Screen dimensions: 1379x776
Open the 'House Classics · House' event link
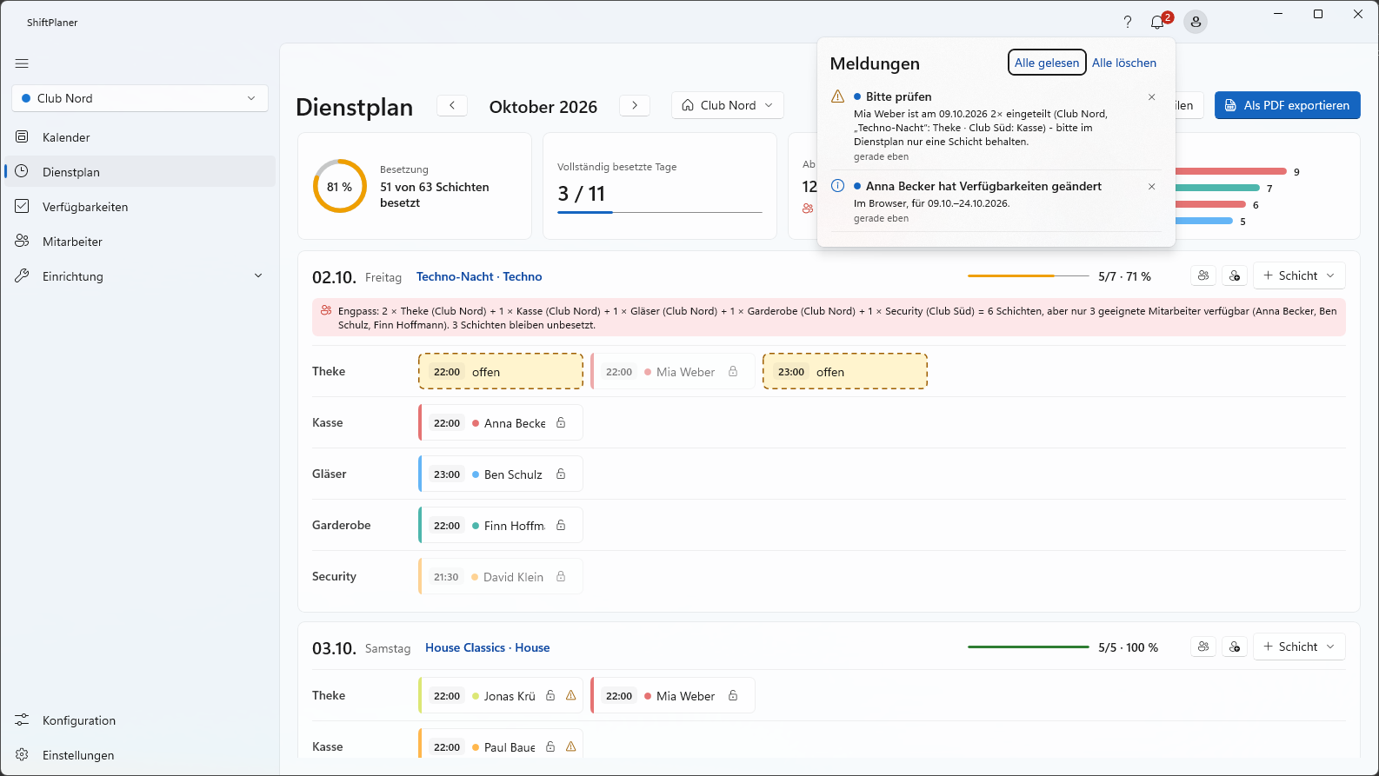coord(488,647)
